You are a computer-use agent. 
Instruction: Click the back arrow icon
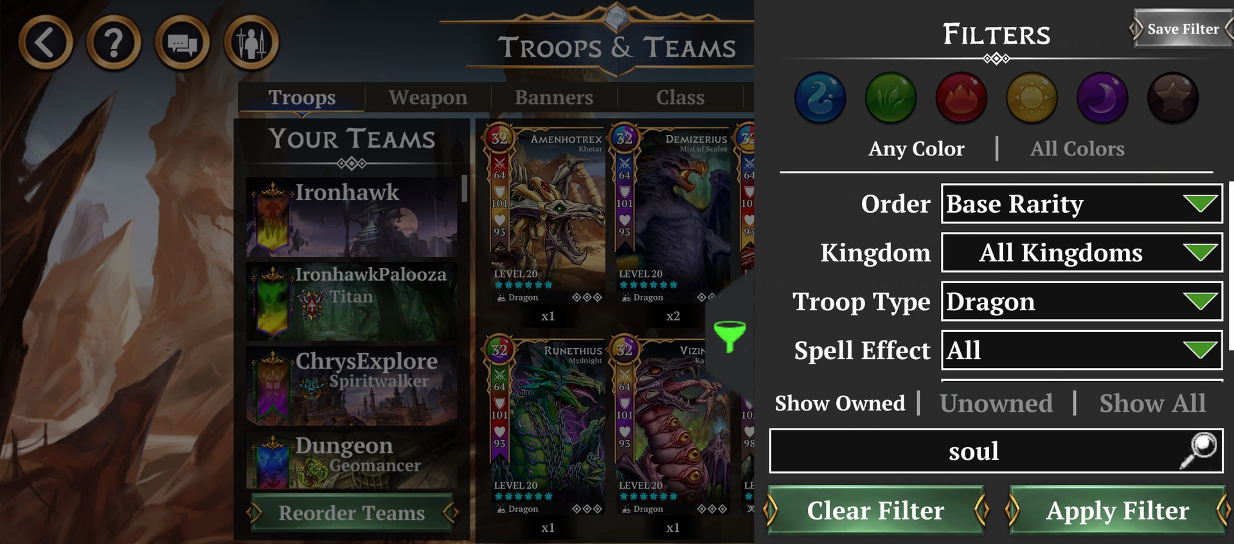pos(45,42)
